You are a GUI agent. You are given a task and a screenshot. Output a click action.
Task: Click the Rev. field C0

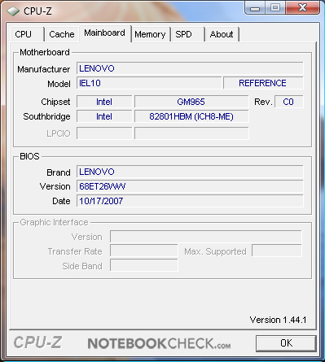(x=288, y=102)
